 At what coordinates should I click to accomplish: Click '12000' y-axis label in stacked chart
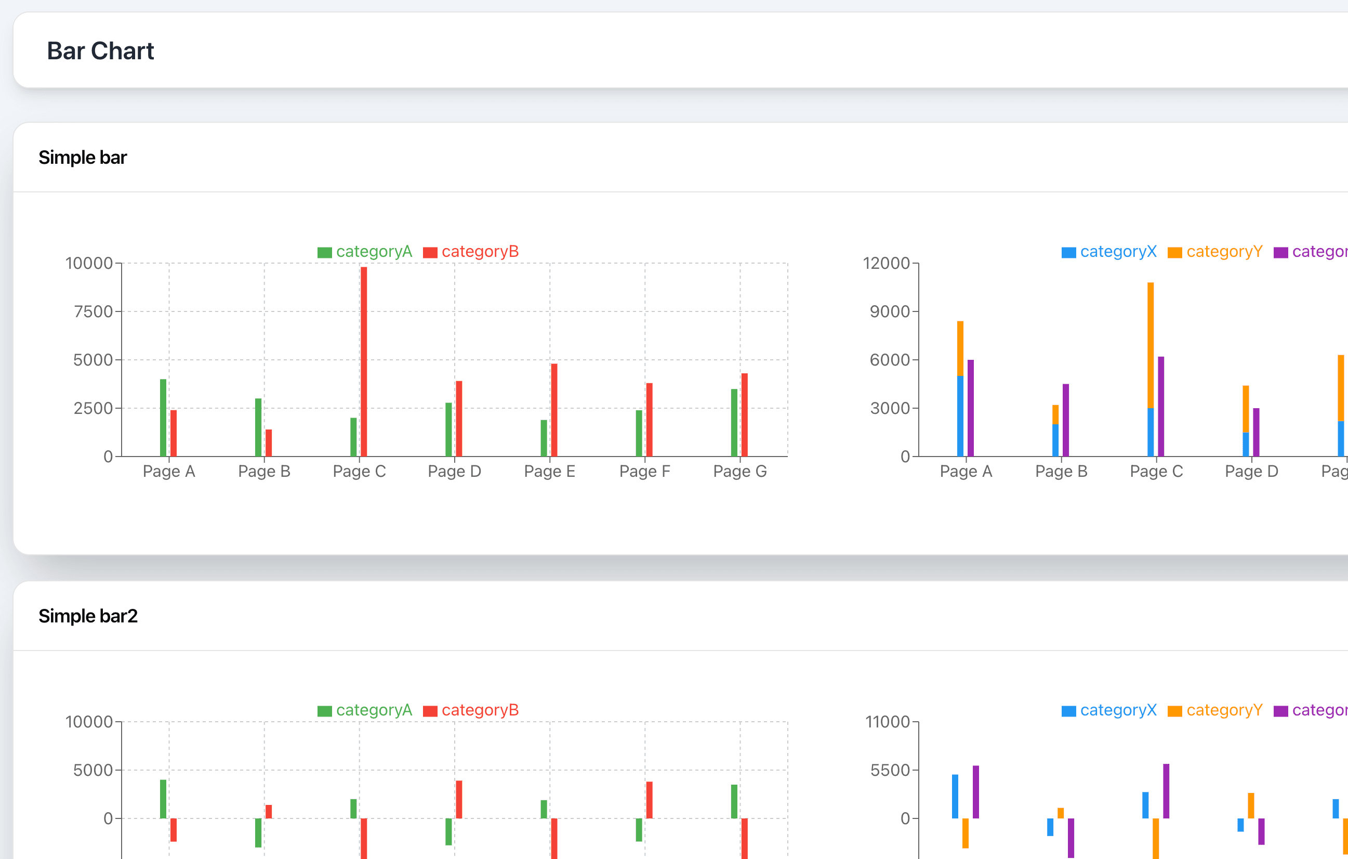coord(886,263)
